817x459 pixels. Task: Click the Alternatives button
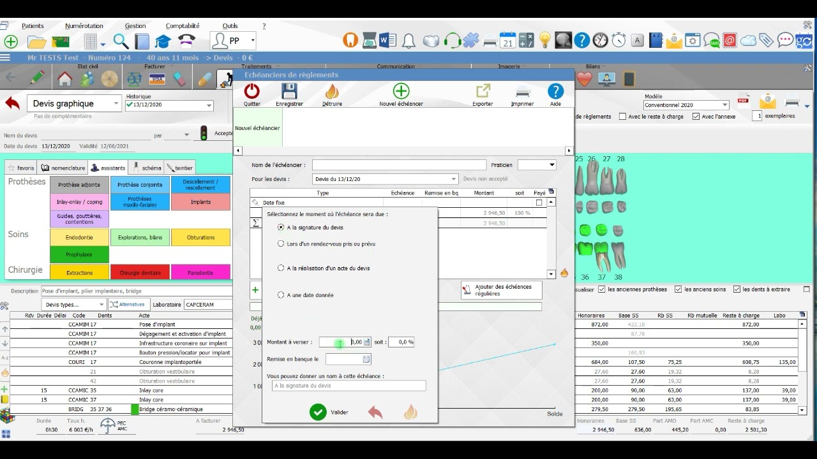click(129, 304)
